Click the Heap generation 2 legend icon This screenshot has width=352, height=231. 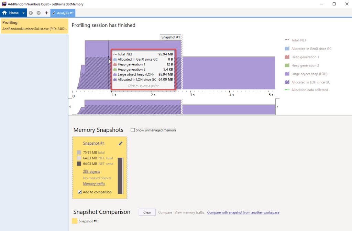[x=287, y=65]
